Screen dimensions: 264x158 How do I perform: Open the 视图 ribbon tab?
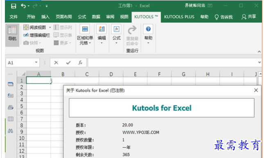tap(124, 17)
